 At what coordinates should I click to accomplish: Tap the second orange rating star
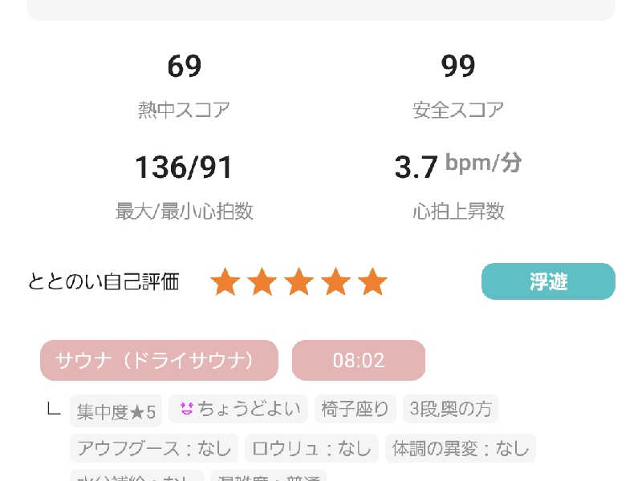coord(262,281)
